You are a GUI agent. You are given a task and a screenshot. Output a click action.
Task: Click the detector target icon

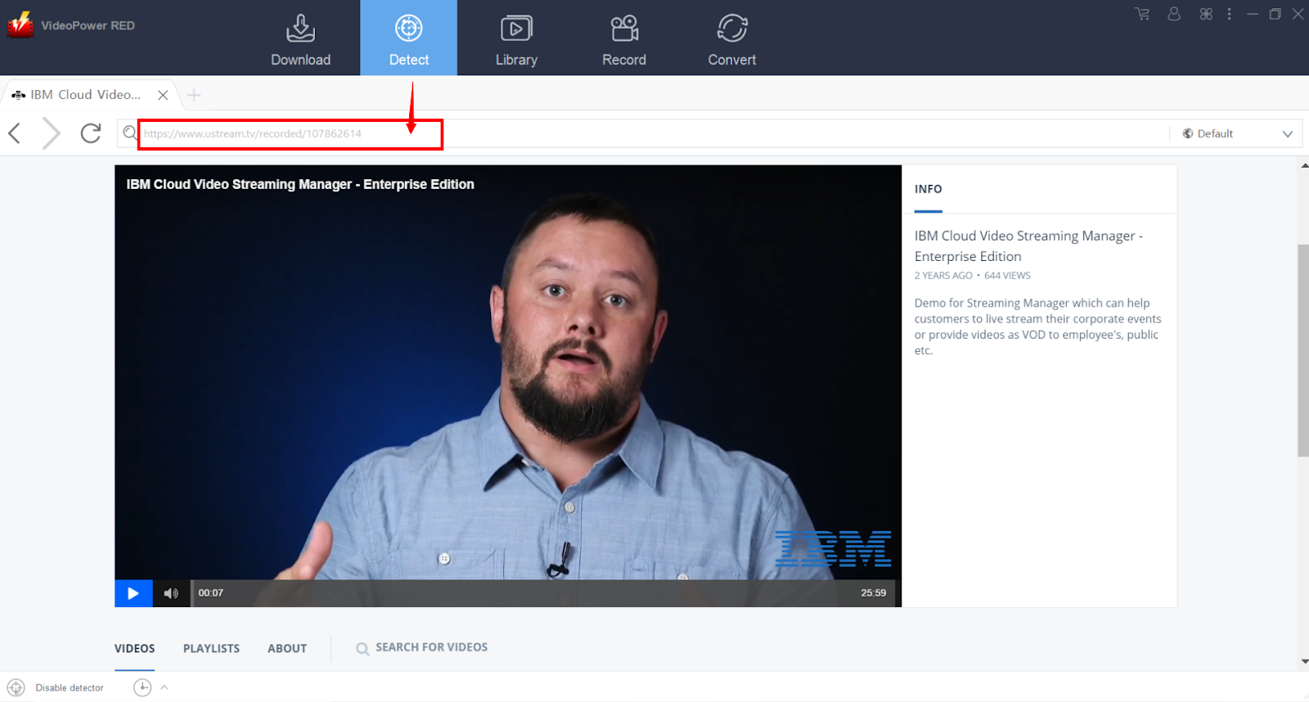click(16, 688)
